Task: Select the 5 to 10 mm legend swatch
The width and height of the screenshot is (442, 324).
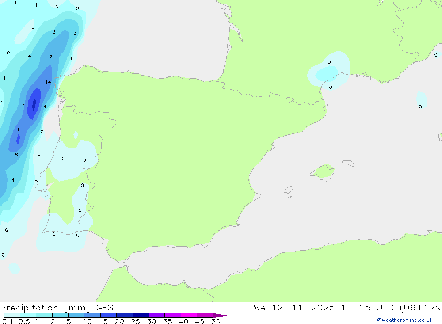Action: tap(76, 315)
